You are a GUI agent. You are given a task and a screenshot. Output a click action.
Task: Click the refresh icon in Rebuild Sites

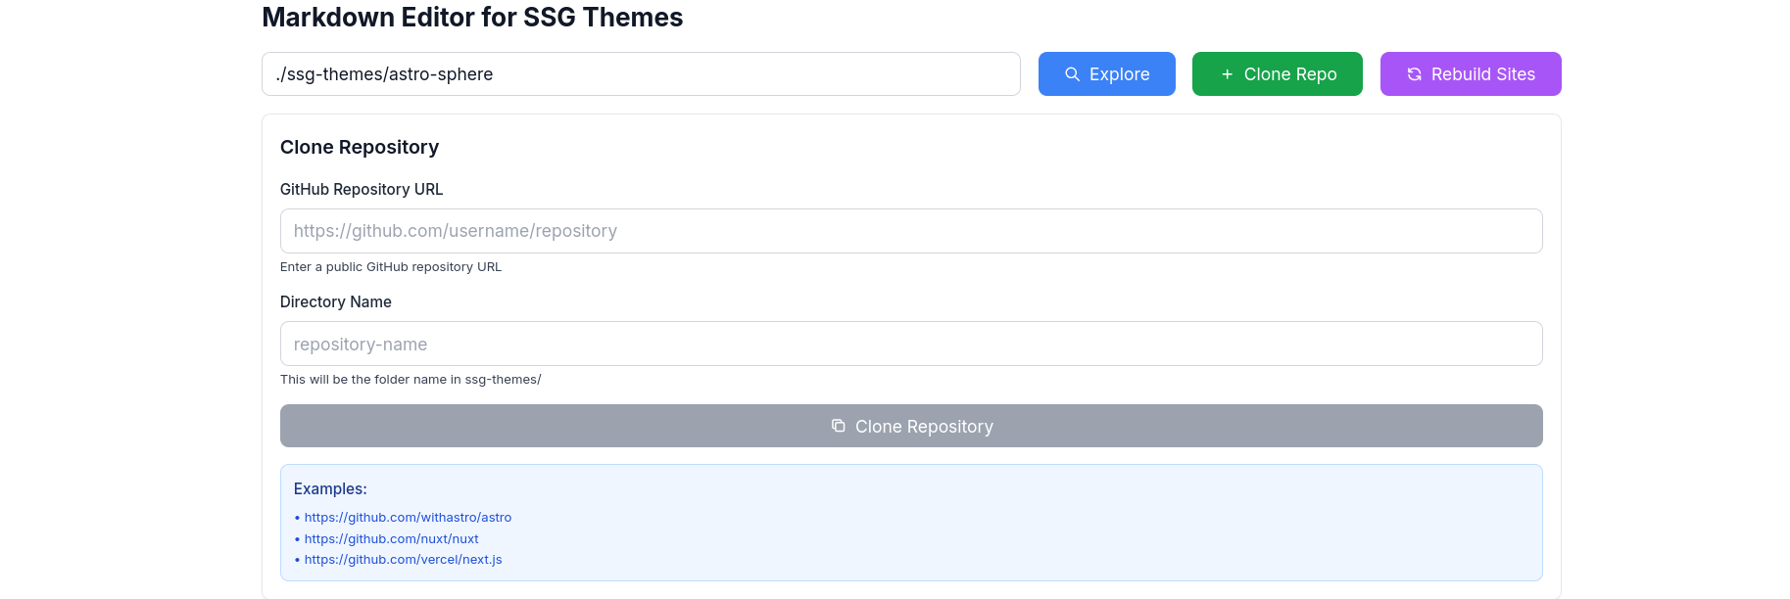point(1414,74)
